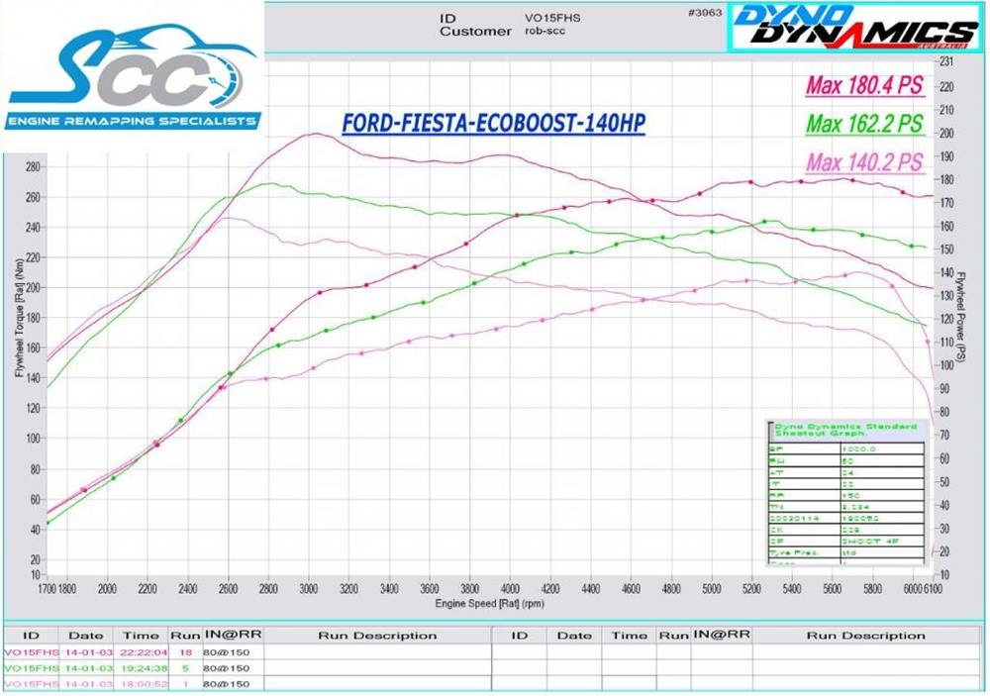990x696 pixels.
Task: Select the rob-scc customer name
Action: pyautogui.click(x=544, y=31)
